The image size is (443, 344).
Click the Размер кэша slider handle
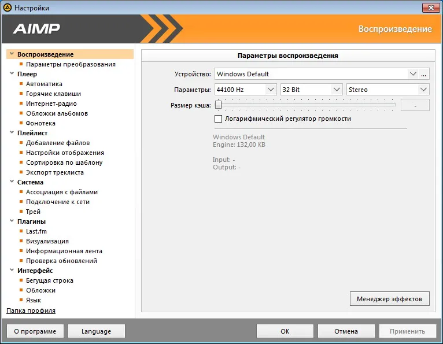[x=218, y=105]
